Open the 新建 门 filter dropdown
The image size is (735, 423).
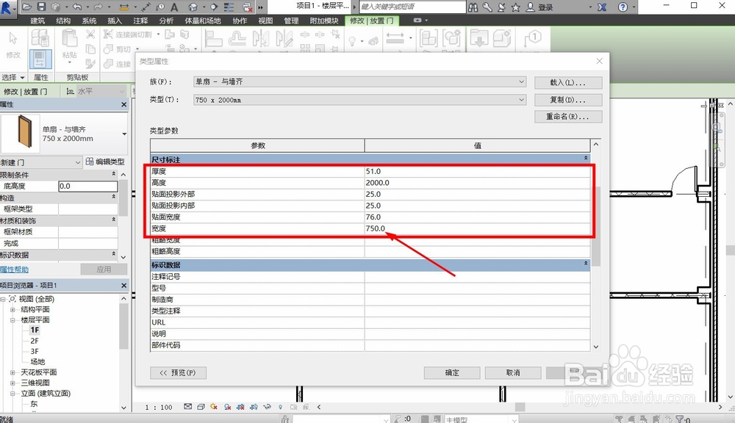click(41, 162)
